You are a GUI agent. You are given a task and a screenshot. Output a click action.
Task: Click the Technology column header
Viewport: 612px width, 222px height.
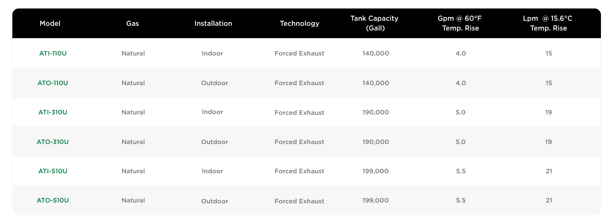300,23
